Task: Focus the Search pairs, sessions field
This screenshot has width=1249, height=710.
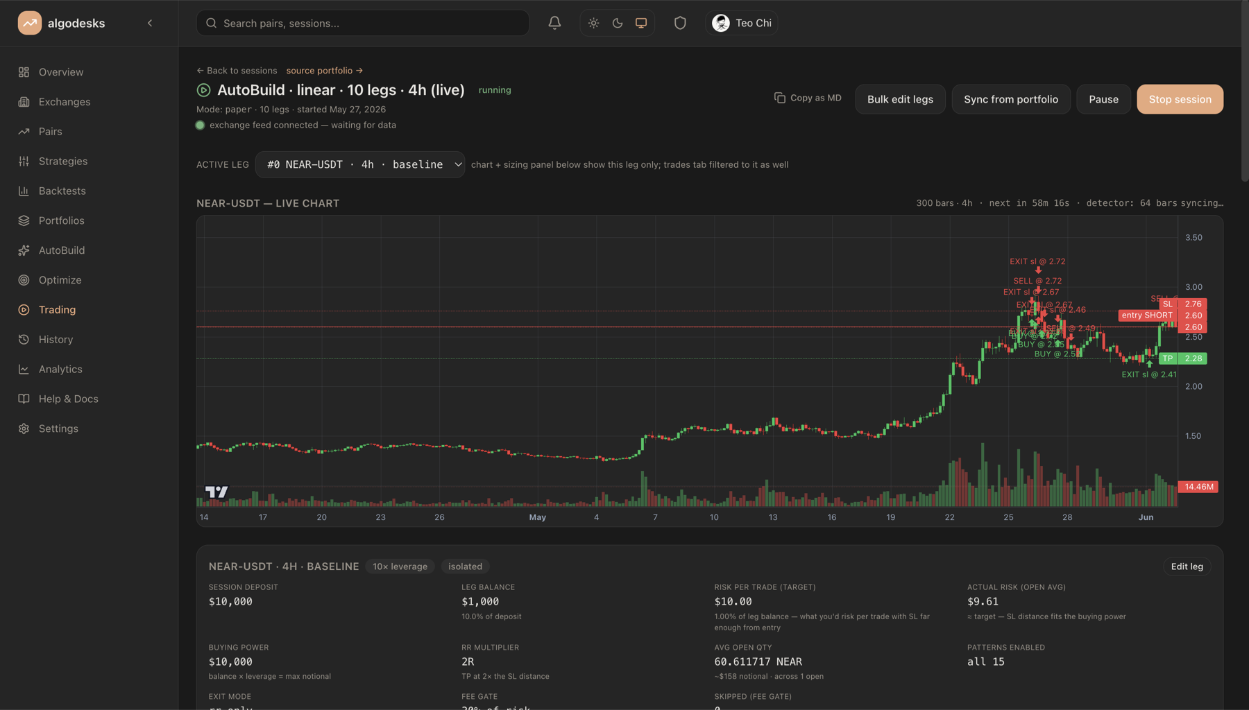Action: click(363, 23)
